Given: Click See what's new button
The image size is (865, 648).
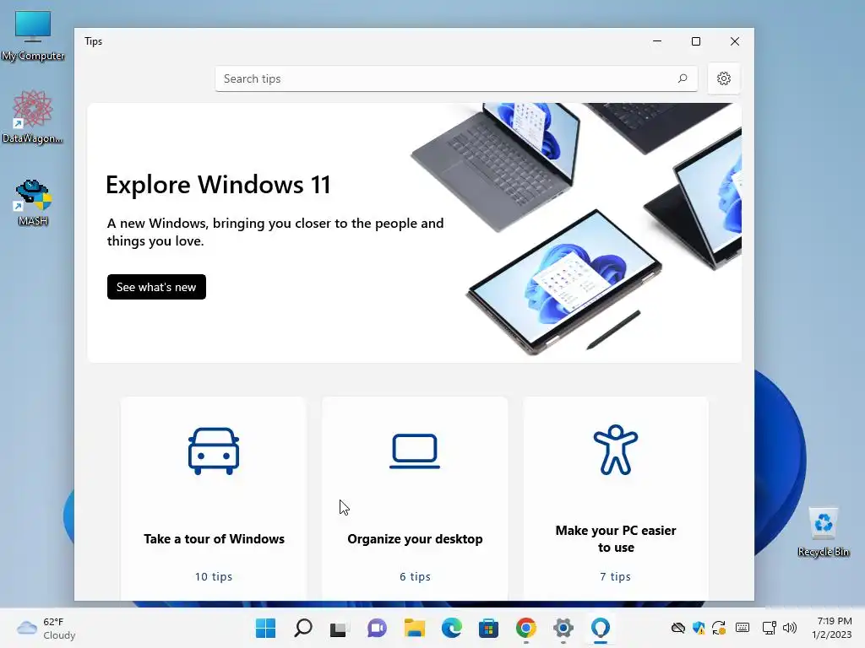Looking at the screenshot, I should (156, 287).
